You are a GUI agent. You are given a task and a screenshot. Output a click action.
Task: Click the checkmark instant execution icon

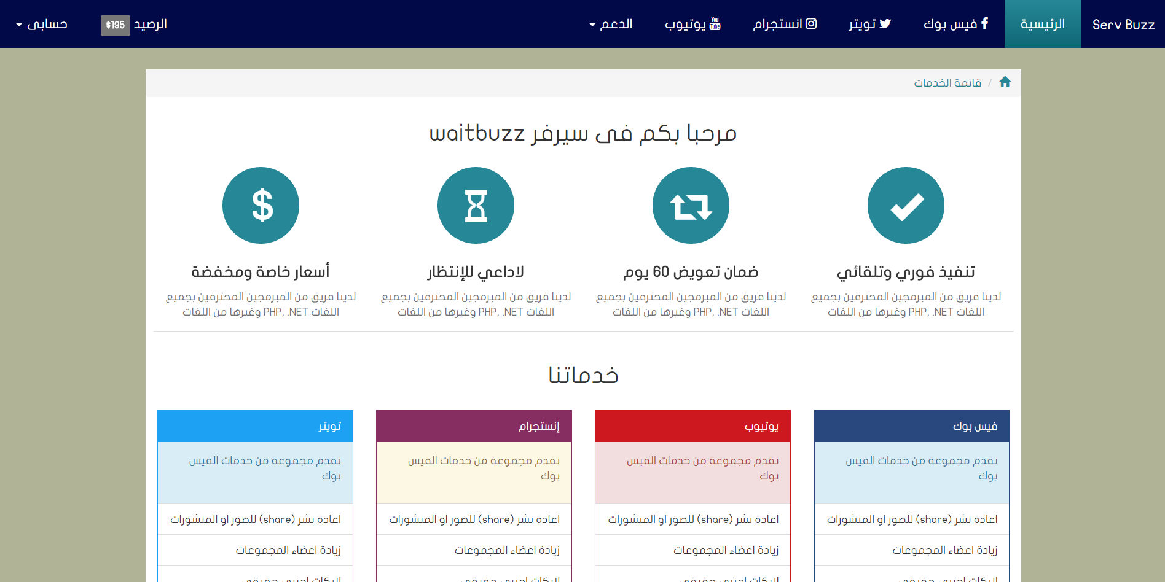pos(906,206)
